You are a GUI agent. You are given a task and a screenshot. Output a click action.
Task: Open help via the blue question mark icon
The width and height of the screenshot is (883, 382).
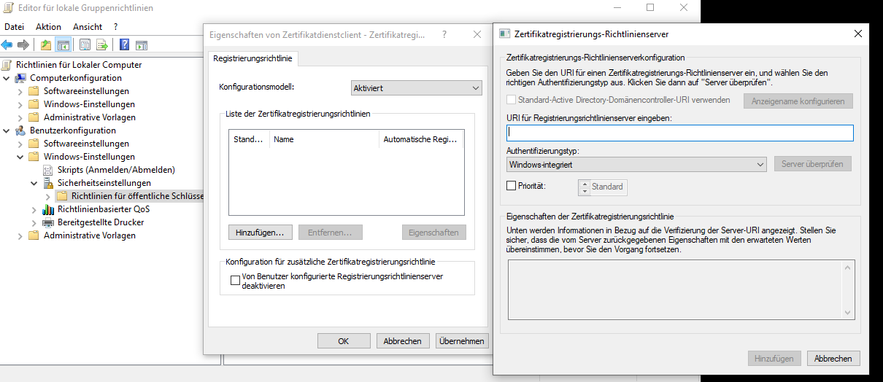(125, 45)
